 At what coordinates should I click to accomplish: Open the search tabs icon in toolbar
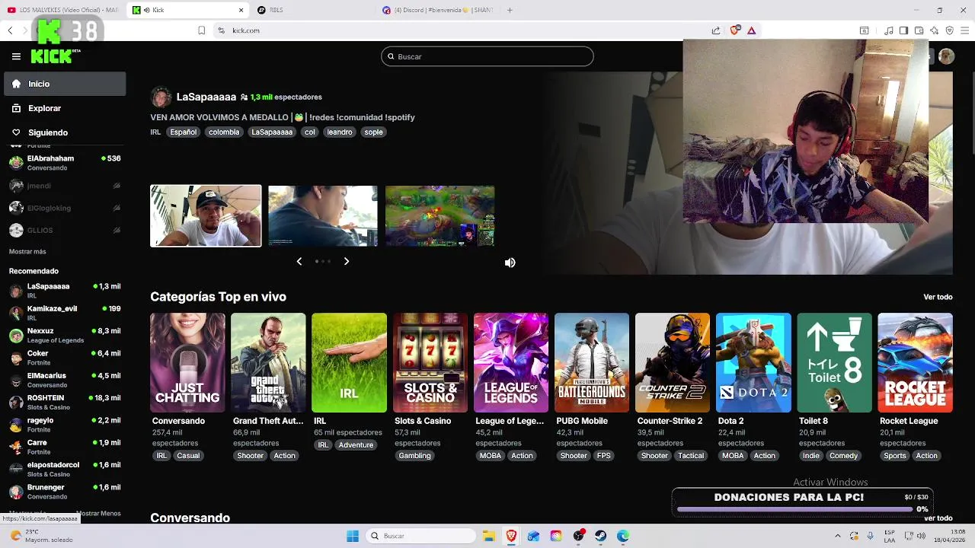pos(865,30)
